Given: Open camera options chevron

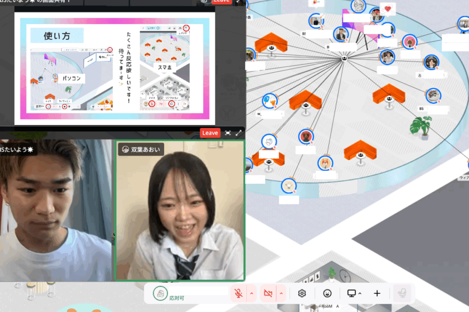Looking at the screenshot, I should click(x=281, y=294).
